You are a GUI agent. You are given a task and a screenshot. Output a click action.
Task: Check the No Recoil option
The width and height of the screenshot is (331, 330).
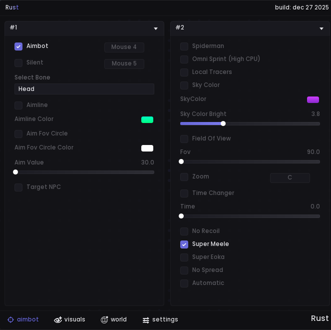pos(184,231)
